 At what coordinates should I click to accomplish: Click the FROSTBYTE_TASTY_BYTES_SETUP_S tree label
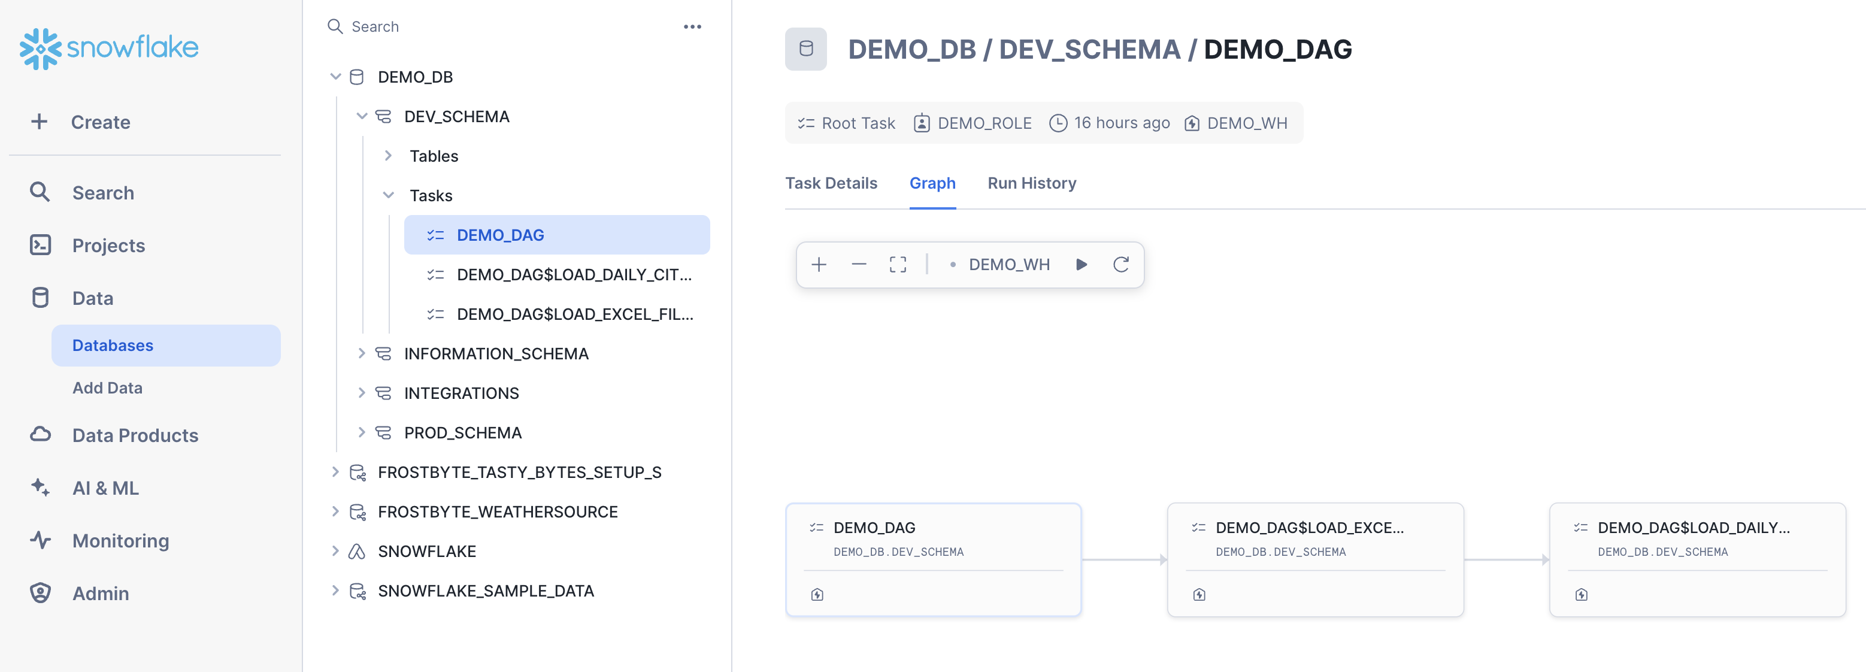[x=519, y=472]
